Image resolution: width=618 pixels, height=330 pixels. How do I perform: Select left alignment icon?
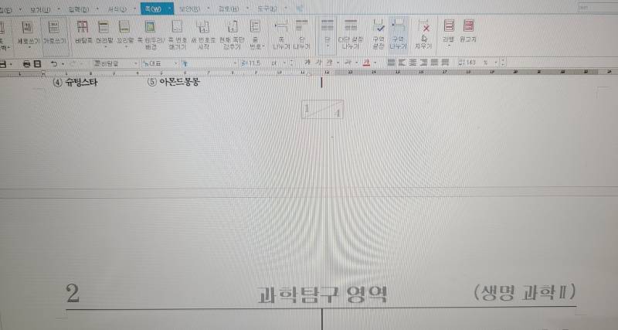402,63
